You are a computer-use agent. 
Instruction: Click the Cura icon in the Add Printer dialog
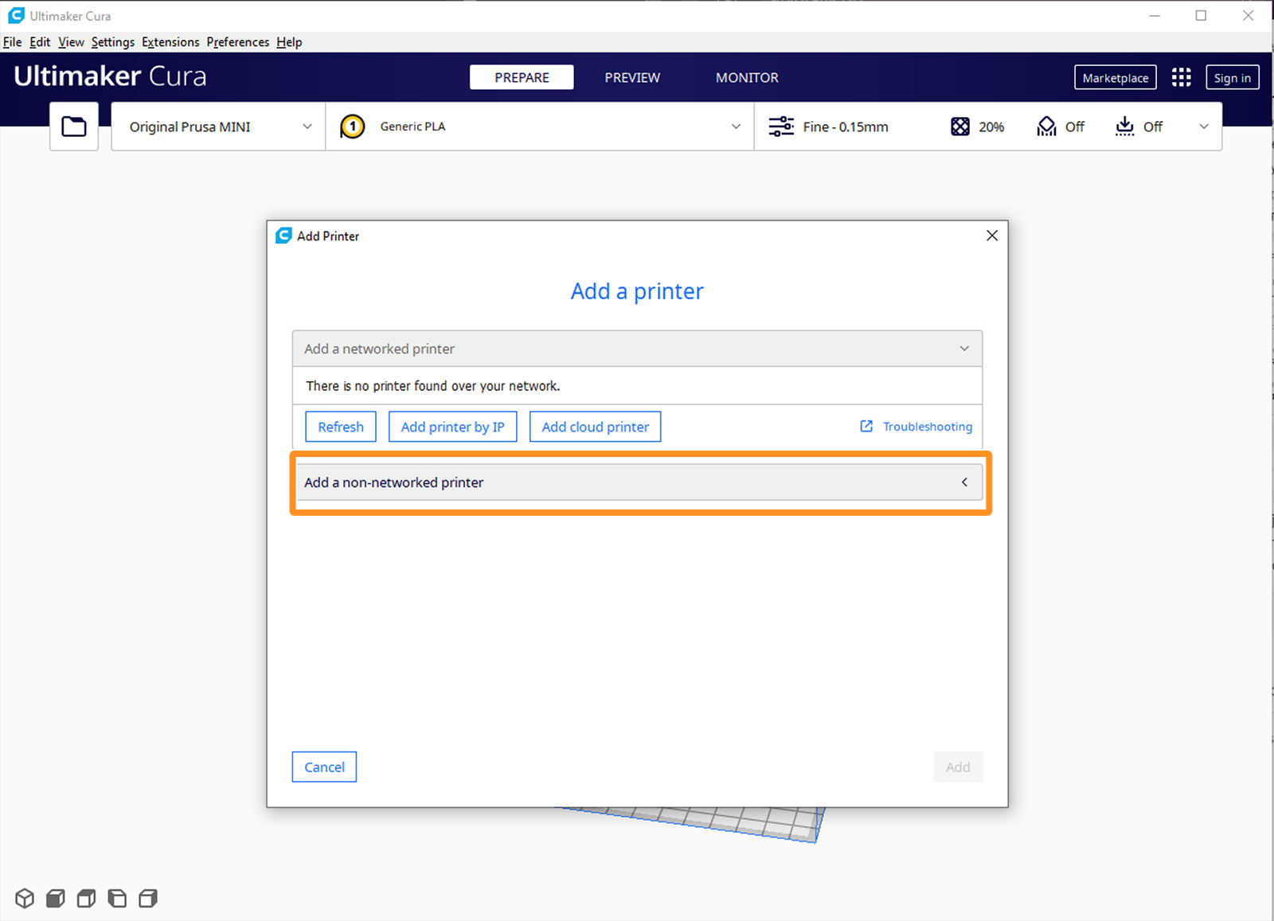point(283,236)
